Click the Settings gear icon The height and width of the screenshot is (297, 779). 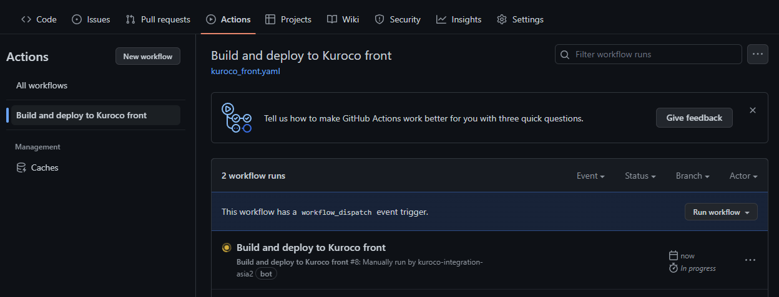click(502, 19)
